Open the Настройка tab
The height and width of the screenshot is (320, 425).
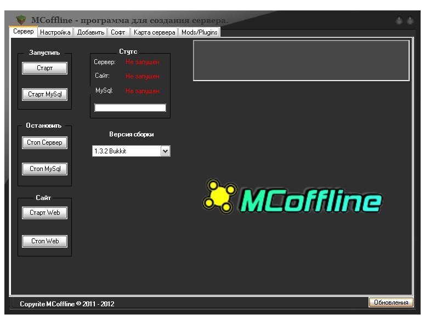pyautogui.click(x=55, y=32)
